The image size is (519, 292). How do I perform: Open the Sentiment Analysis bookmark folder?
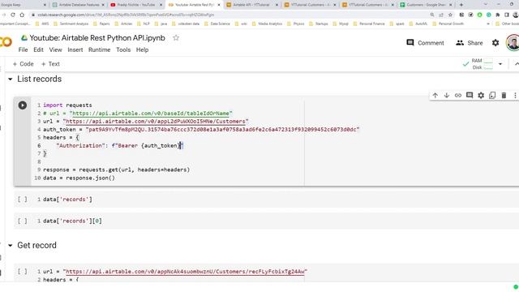pyautogui.click(x=71, y=24)
